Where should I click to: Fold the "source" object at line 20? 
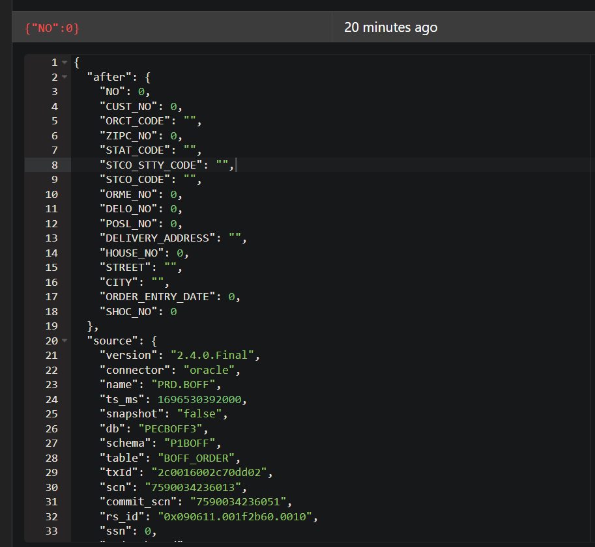[64, 341]
